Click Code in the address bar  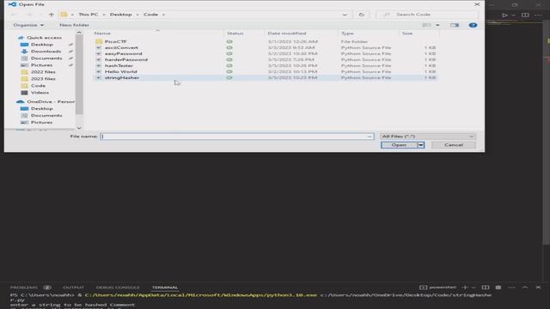click(150, 15)
